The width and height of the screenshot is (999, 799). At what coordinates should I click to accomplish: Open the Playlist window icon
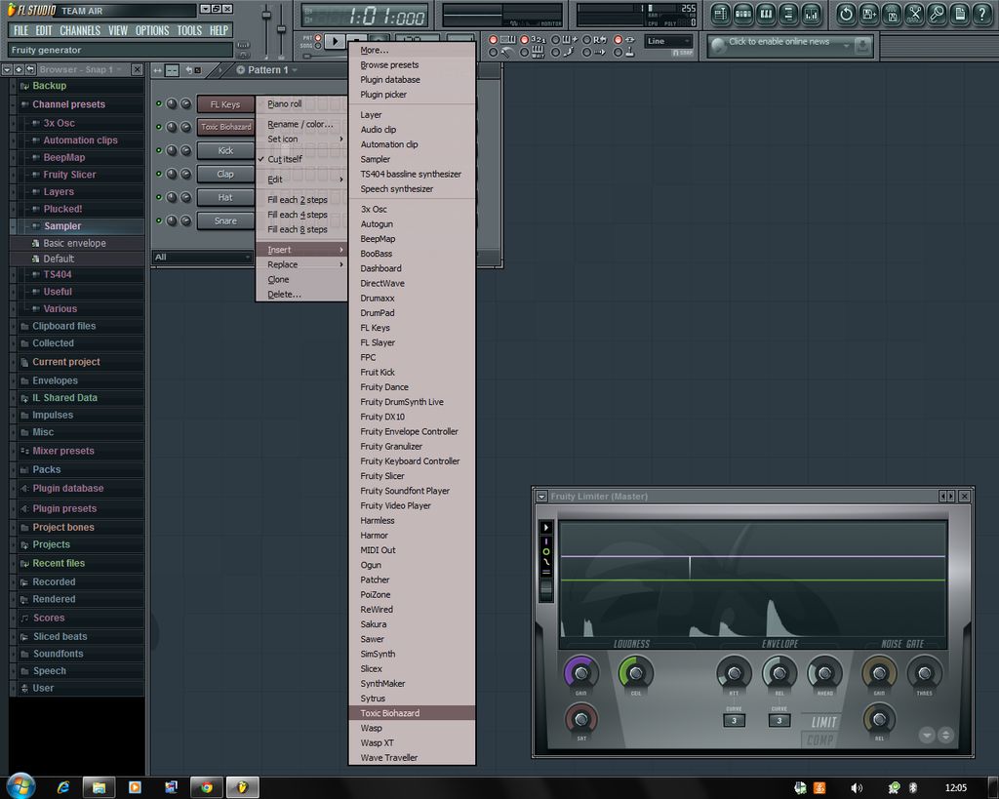[x=720, y=15]
